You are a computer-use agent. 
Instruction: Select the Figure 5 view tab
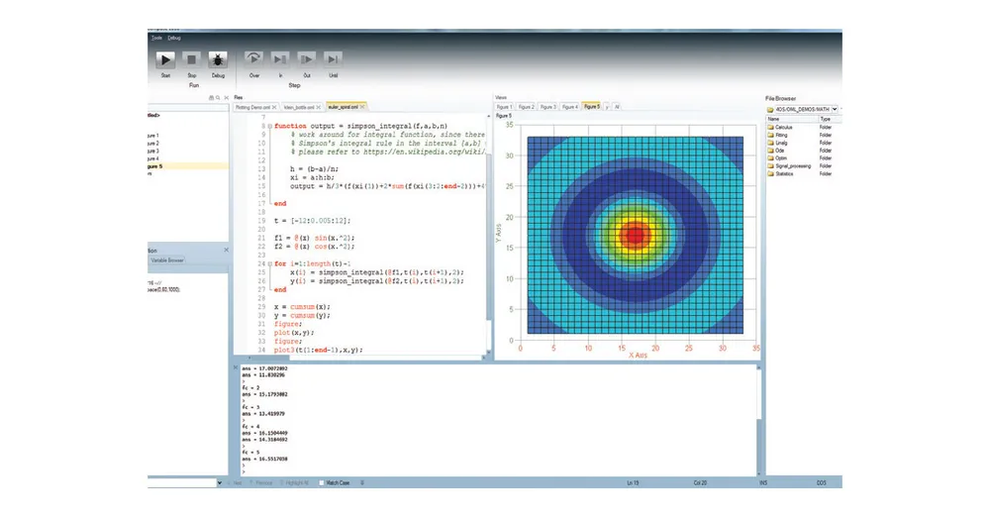(x=592, y=107)
